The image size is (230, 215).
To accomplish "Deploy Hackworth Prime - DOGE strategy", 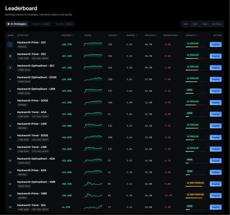I will click(215, 102).
